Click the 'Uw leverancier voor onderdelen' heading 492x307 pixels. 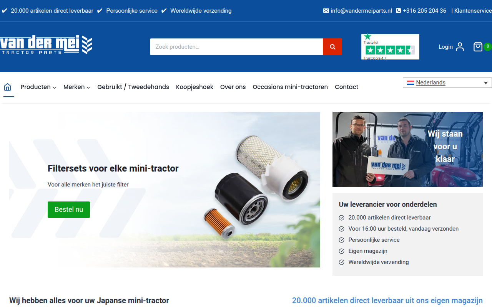[388, 205]
